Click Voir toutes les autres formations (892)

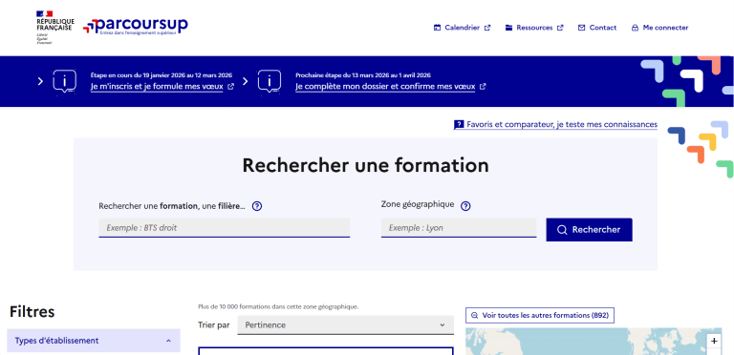[540, 315]
